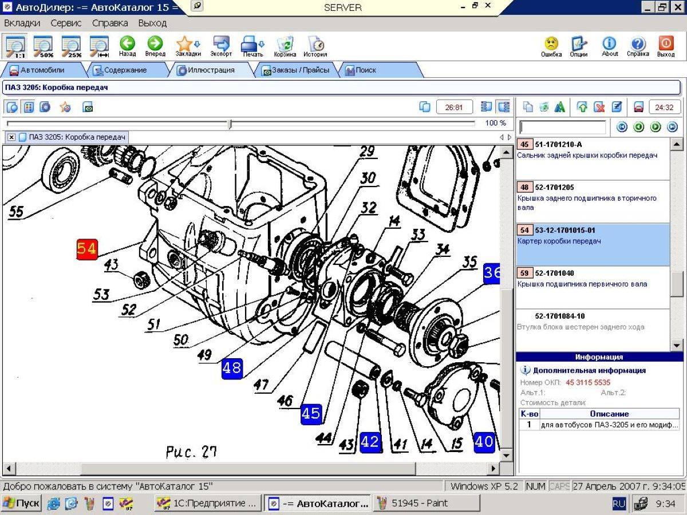Viewport: 687px width, 515px height.
Task: Open the Опции options icon
Action: [579, 43]
